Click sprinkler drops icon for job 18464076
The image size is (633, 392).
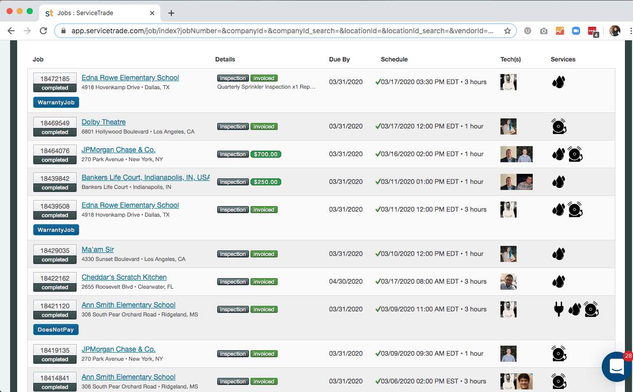click(x=558, y=154)
